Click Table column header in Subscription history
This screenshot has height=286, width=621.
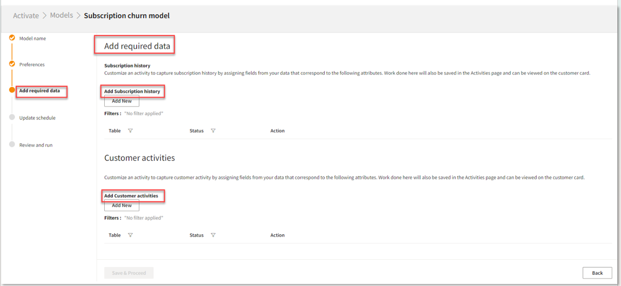115,131
